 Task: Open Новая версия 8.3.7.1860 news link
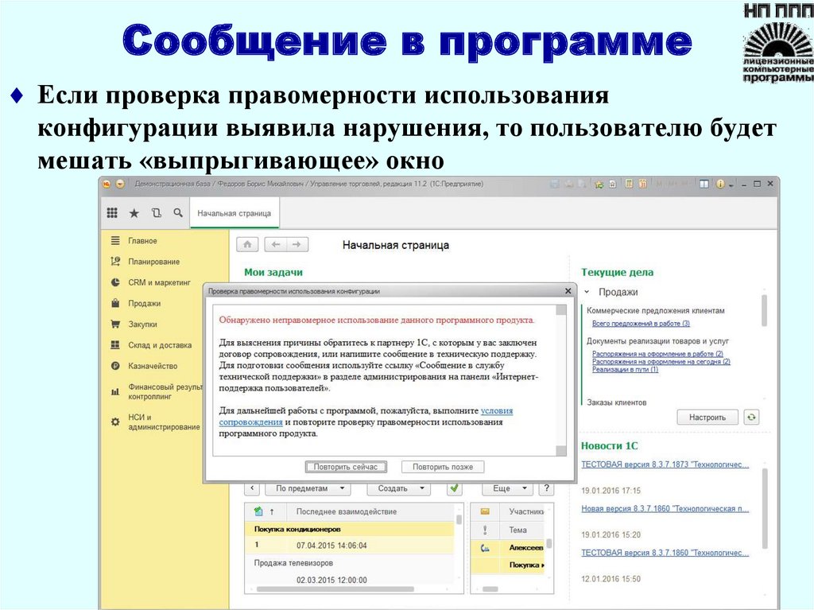tap(665, 509)
